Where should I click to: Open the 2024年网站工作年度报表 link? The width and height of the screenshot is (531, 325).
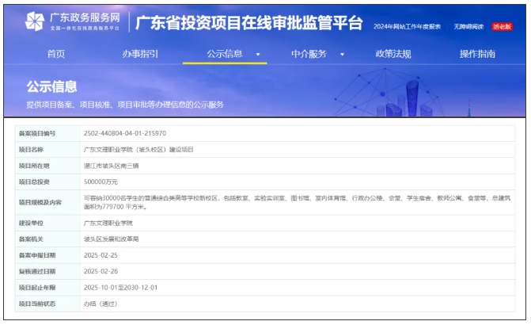407,26
